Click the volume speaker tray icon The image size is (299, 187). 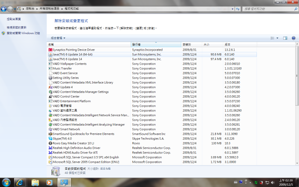(x=273, y=183)
